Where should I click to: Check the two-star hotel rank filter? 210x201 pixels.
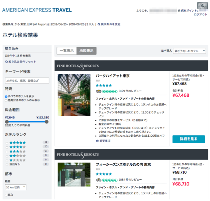click(7, 156)
